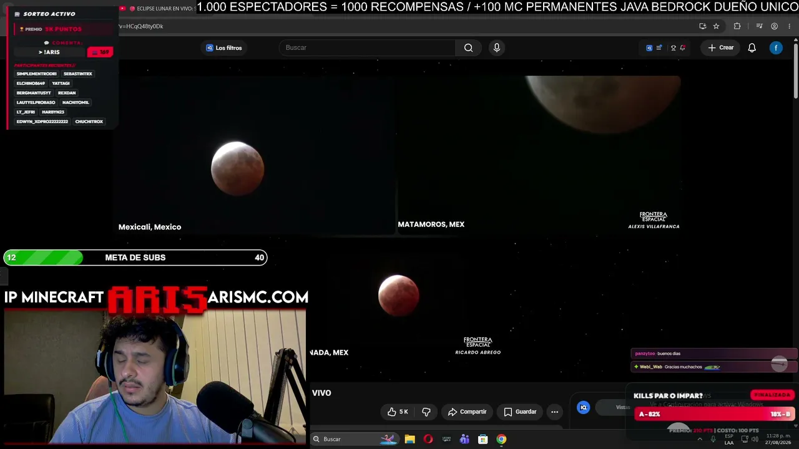This screenshot has width=799, height=449.
Task: Click participant name NACHITOMIL
Action: point(76,102)
